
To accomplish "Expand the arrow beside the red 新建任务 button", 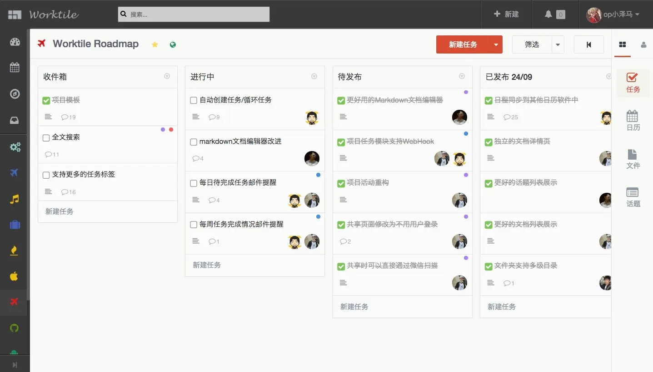I will [x=496, y=44].
